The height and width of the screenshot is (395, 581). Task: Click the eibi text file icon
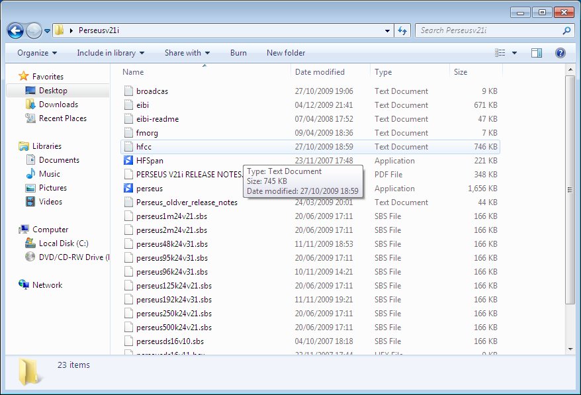pyautogui.click(x=128, y=105)
